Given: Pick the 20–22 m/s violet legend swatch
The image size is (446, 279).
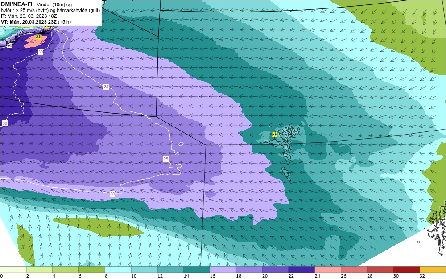Looking at the screenshot, I should coord(275,270).
